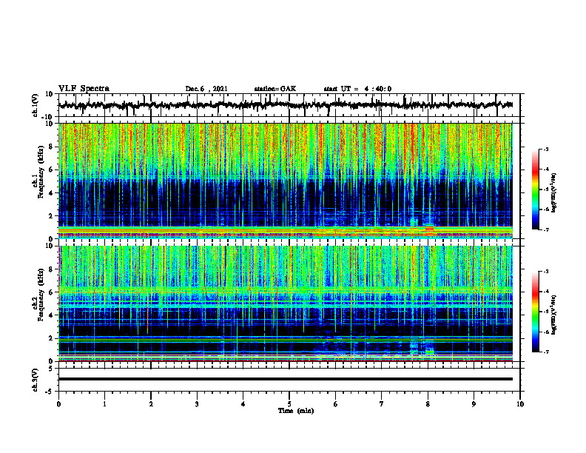Click the "-3" label on ch.2 colorbar
Screen dimensions: 586x453
(x=545, y=272)
